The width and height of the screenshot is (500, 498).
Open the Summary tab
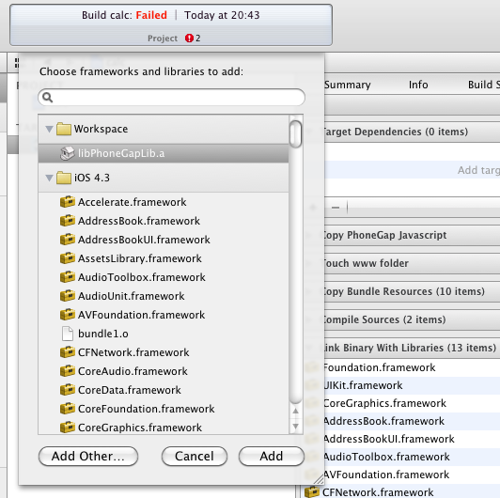click(x=348, y=85)
